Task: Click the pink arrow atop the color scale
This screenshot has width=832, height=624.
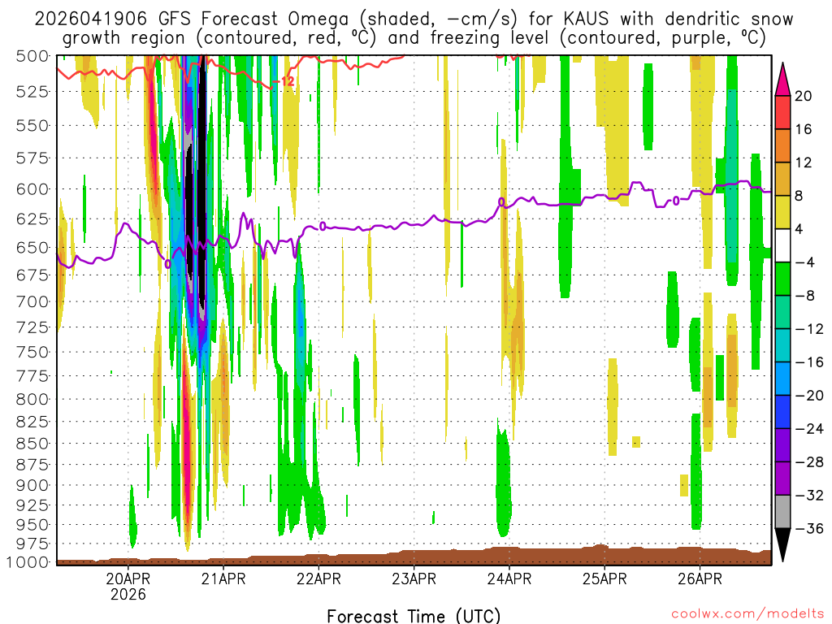Action: [x=783, y=78]
